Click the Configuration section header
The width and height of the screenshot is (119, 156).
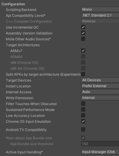13,4
